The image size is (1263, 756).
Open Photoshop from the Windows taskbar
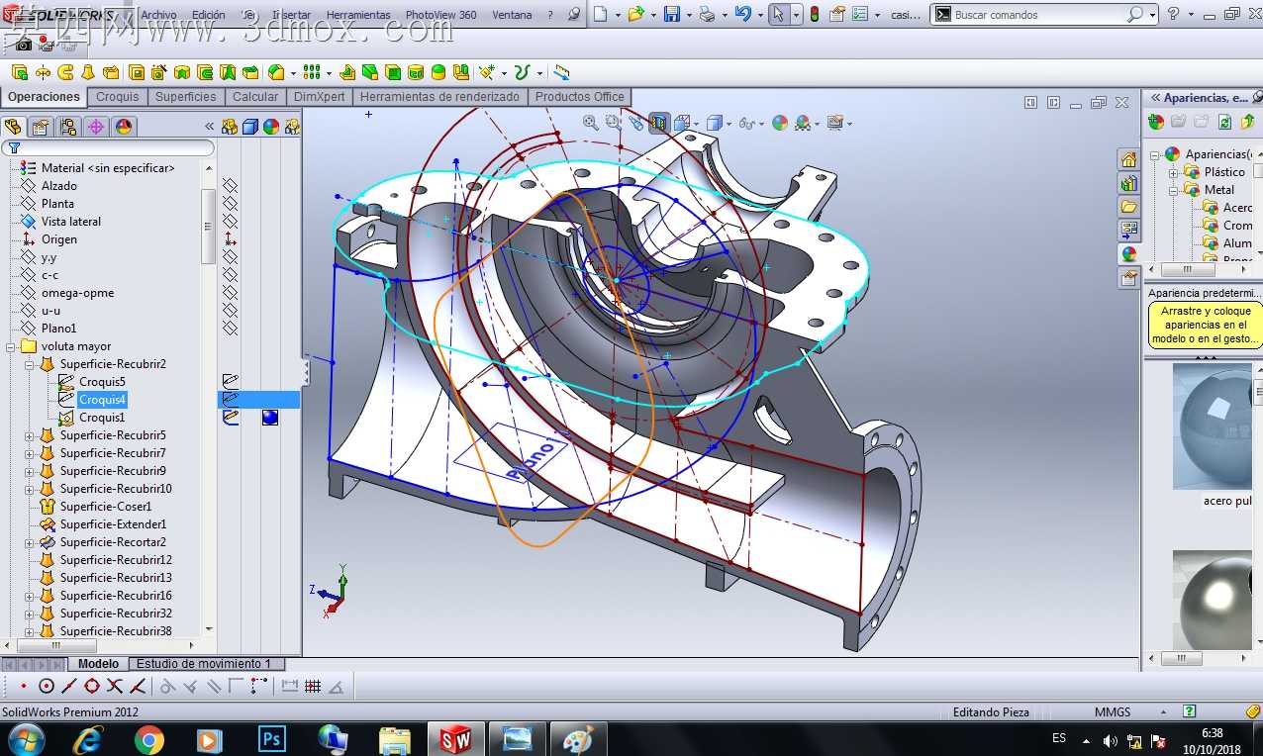coord(271,739)
